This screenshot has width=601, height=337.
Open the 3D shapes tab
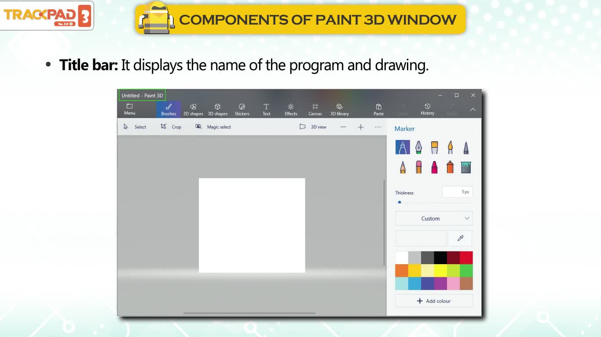[x=217, y=109]
